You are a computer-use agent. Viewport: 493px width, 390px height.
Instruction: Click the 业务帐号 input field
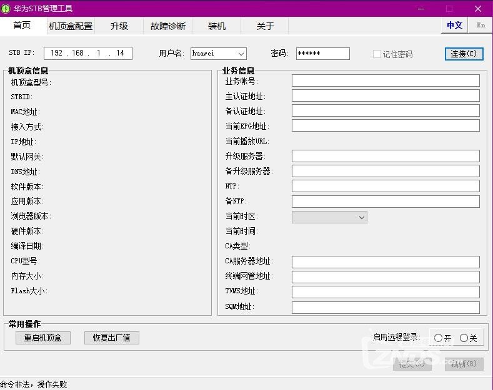pyautogui.click(x=386, y=80)
